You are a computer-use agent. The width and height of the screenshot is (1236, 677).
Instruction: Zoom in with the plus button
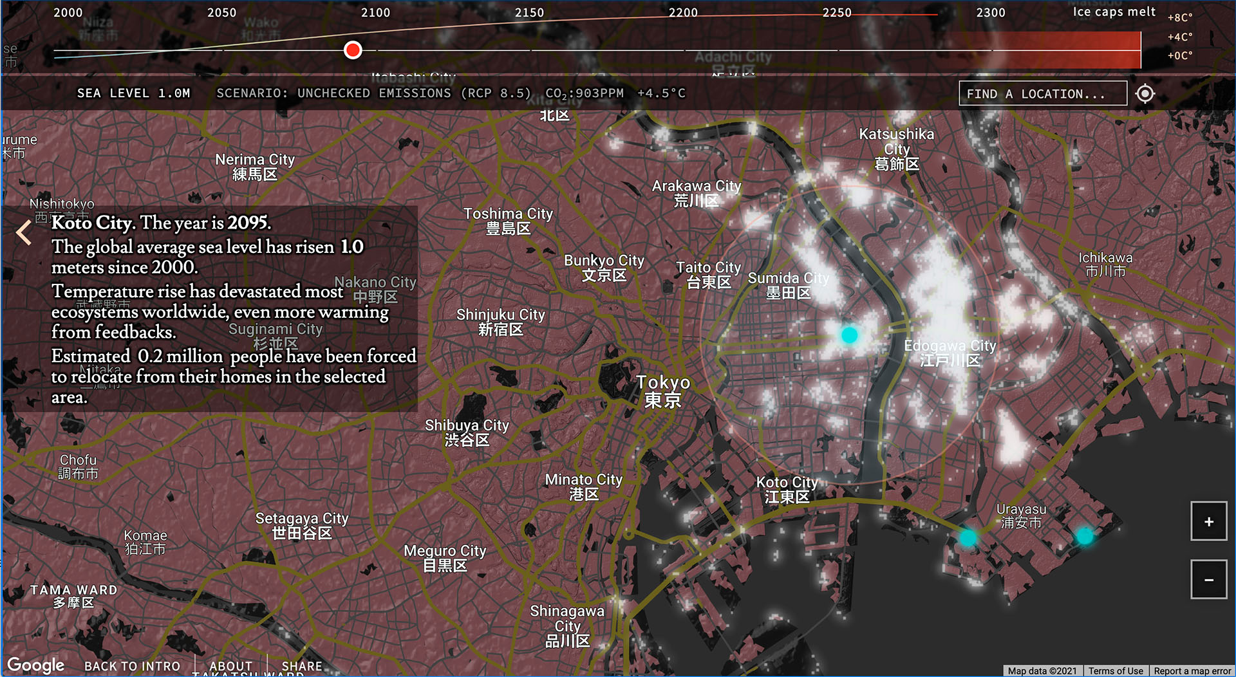tap(1208, 521)
